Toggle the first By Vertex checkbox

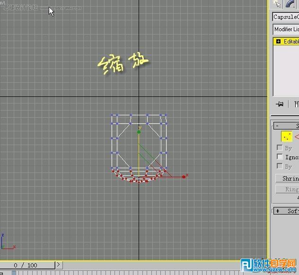pyautogui.click(x=280, y=148)
